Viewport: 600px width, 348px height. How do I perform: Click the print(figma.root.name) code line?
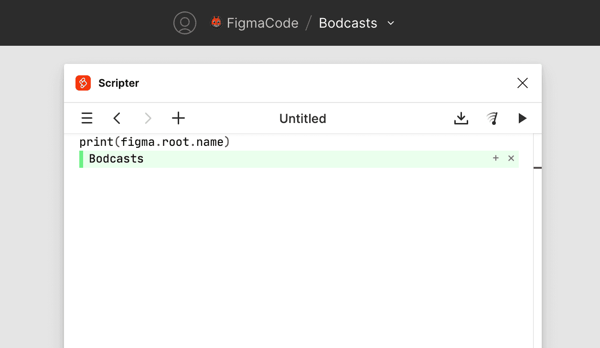pos(155,142)
